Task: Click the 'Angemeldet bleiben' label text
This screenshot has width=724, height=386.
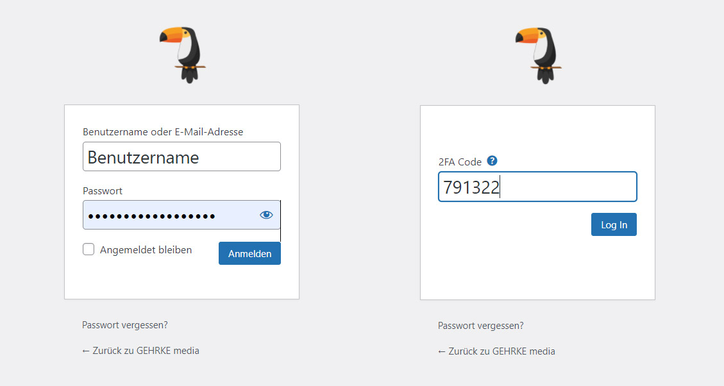Action: (146, 250)
